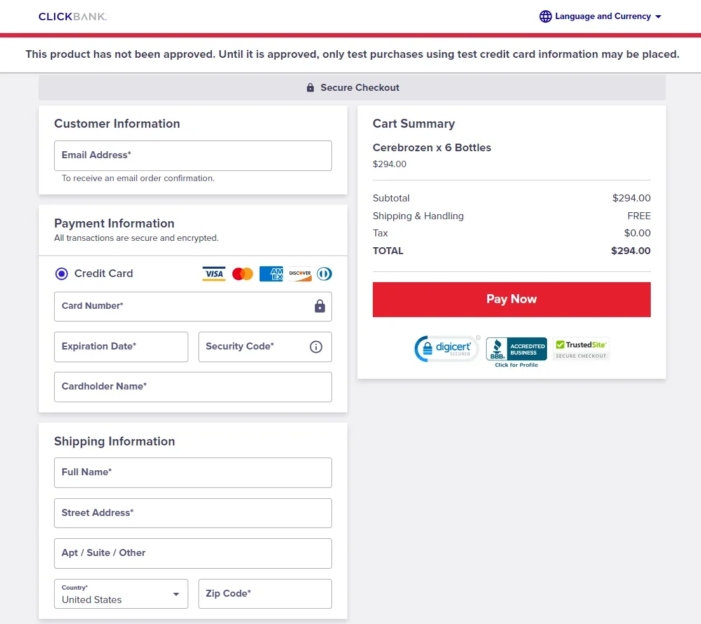Click the ClickBank logo
This screenshot has height=624, width=701.
click(x=72, y=17)
